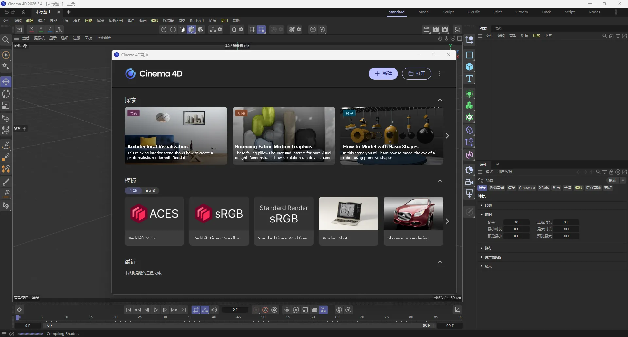Select the 全部 template filter
The width and height of the screenshot is (628, 337).
tap(133, 190)
